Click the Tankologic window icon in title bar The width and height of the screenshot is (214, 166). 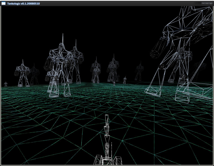click(3, 3)
